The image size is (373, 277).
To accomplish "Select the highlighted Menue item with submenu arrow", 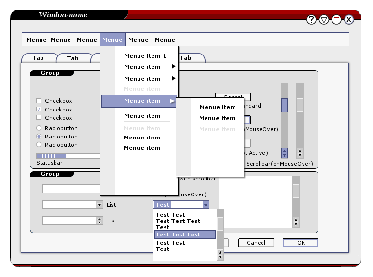I will click(139, 101).
